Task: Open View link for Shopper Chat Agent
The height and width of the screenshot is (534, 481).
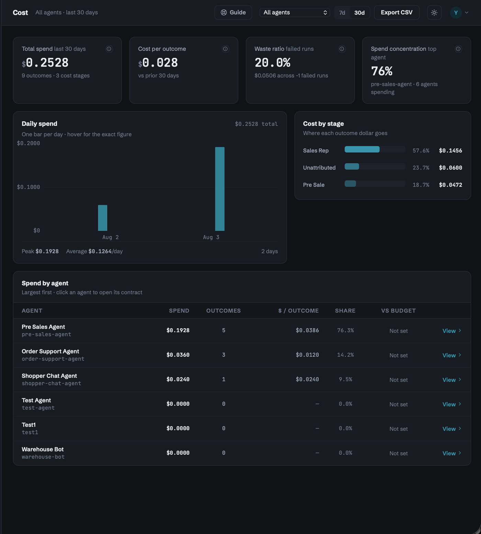Action: (451, 380)
